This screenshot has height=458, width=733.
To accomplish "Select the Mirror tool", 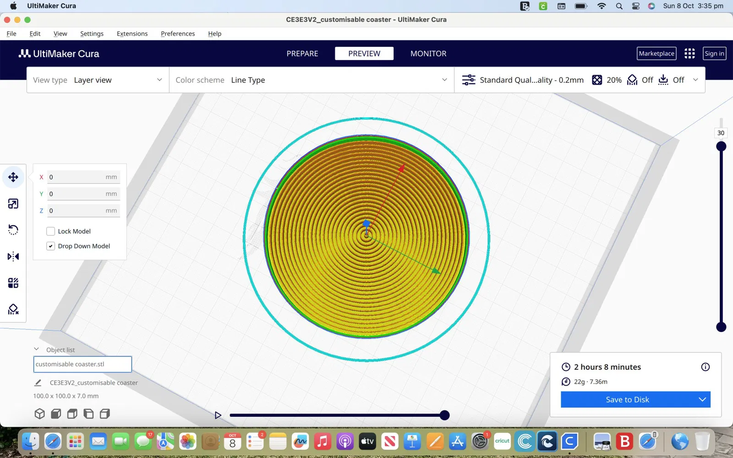I will [x=13, y=256].
